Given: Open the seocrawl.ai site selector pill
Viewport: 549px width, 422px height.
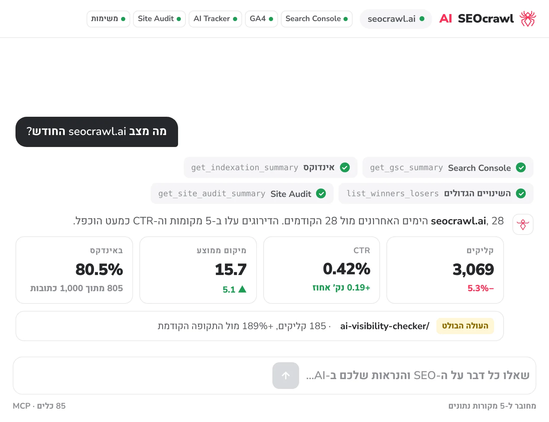Looking at the screenshot, I should pyautogui.click(x=396, y=19).
